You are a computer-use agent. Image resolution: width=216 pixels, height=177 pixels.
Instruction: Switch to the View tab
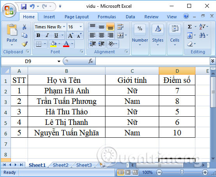[x=172, y=17]
